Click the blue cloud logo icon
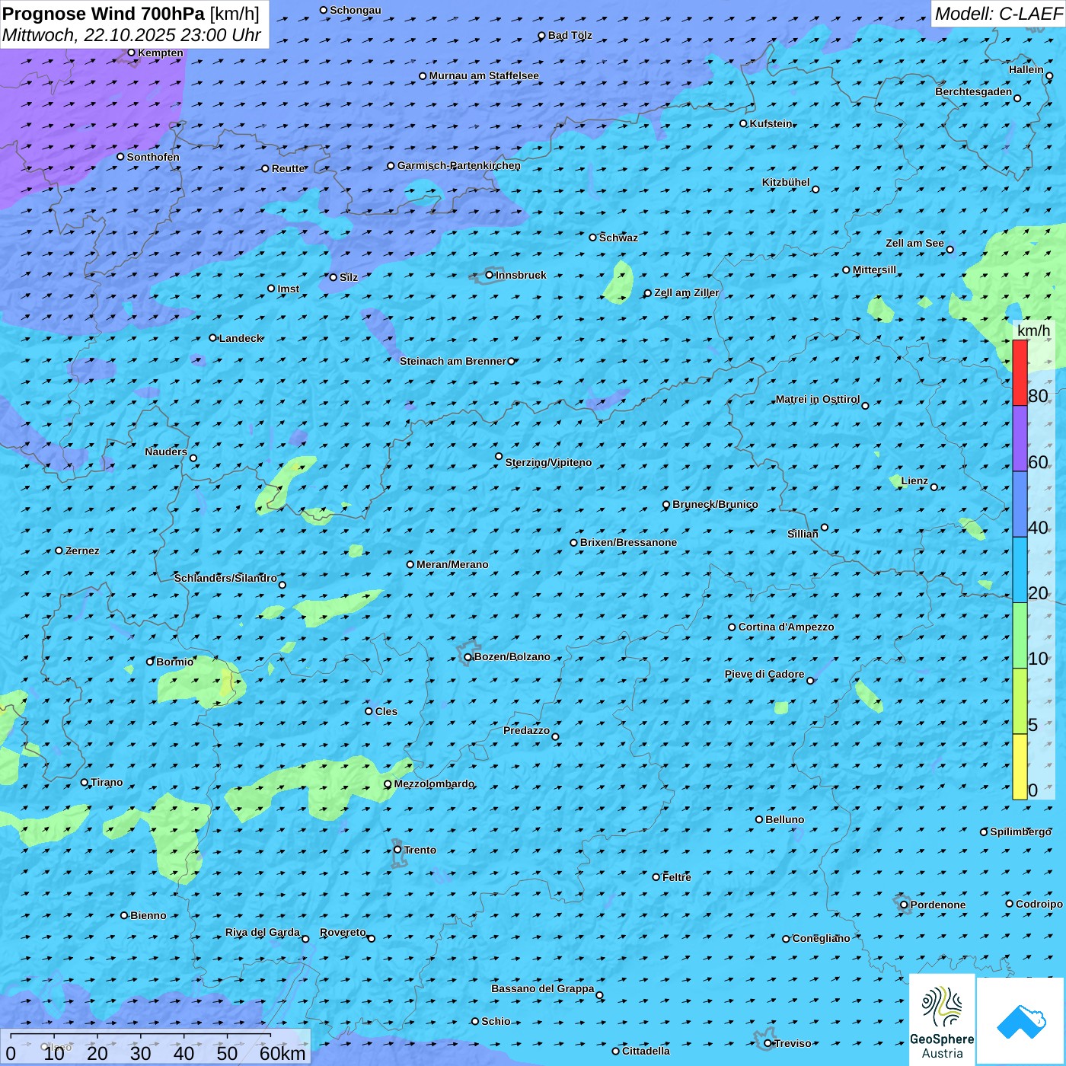This screenshot has height=1066, width=1066. point(1021,1021)
